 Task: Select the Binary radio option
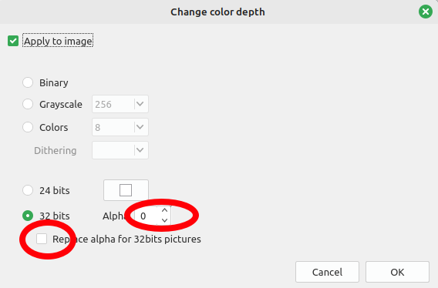(28, 82)
